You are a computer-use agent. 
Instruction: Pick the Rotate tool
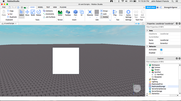click(39, 13)
